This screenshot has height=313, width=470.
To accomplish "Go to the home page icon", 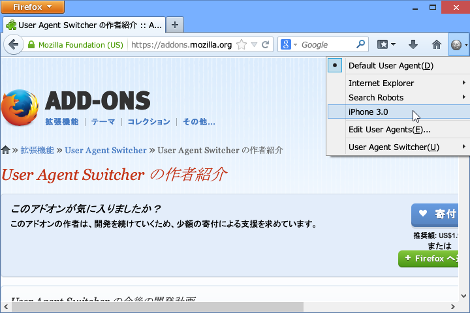I will coord(437,44).
